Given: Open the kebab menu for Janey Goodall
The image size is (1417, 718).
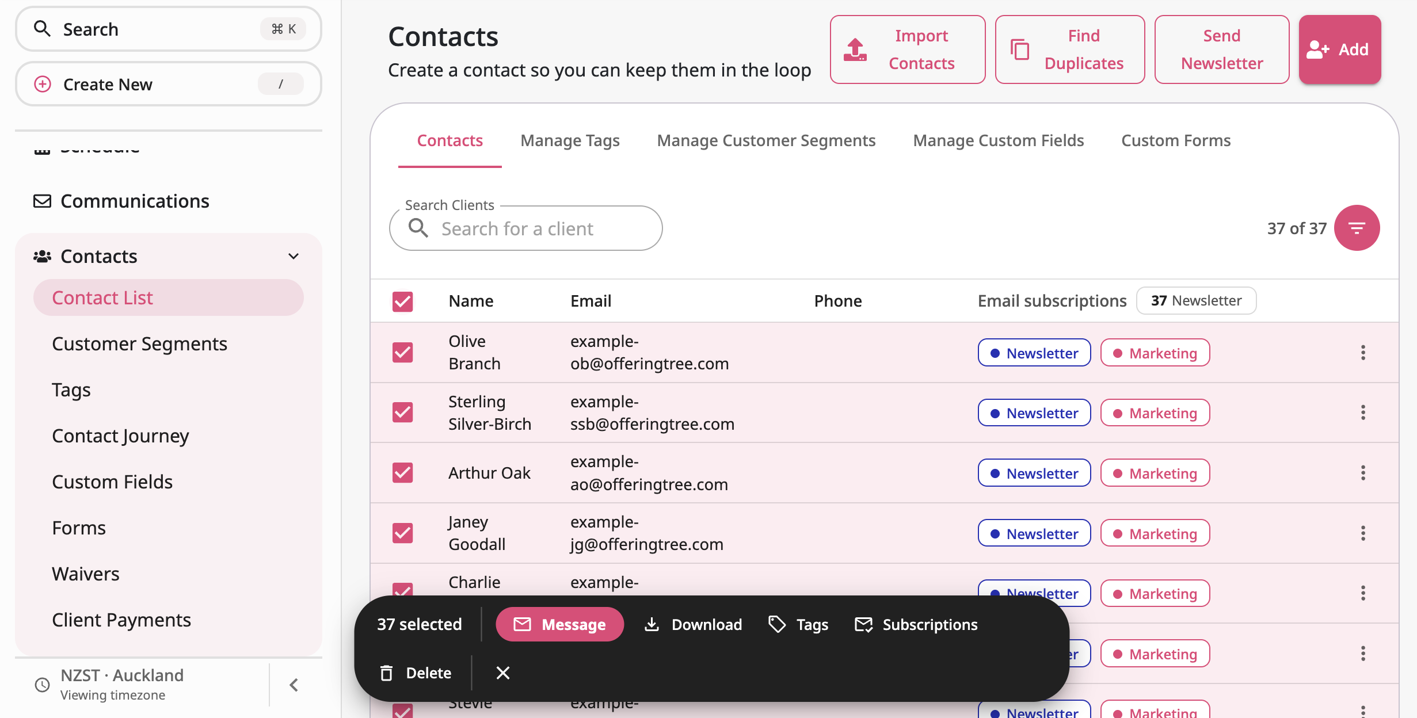Looking at the screenshot, I should 1363,533.
